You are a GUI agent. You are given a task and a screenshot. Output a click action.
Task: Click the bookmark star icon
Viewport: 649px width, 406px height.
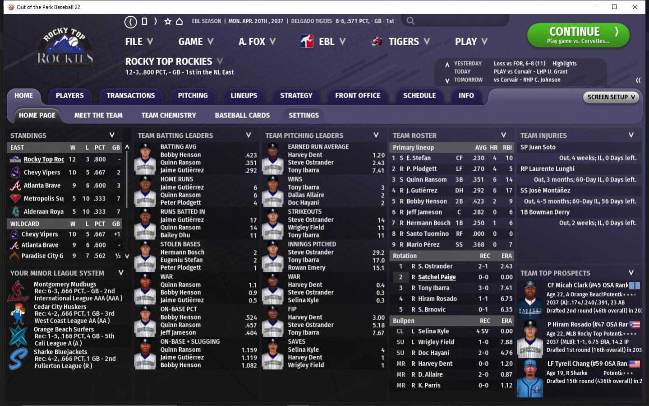pyautogui.click(x=168, y=21)
